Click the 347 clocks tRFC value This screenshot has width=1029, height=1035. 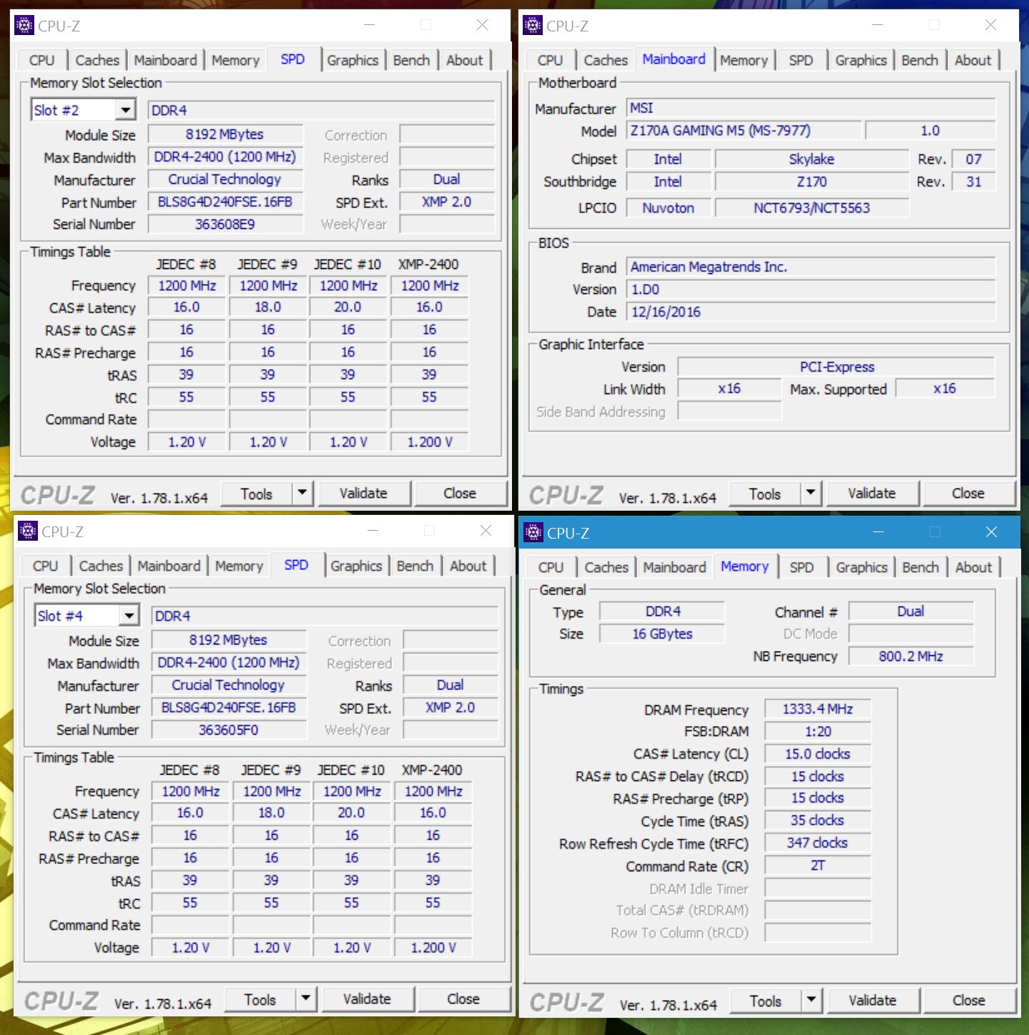click(x=817, y=843)
